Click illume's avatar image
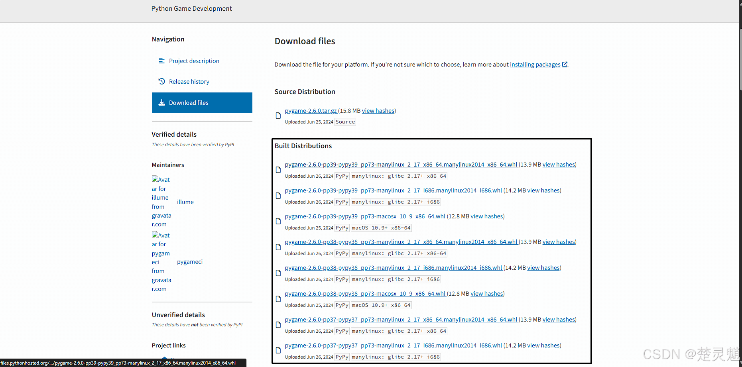Screen dimensions: 742x367 [161, 202]
